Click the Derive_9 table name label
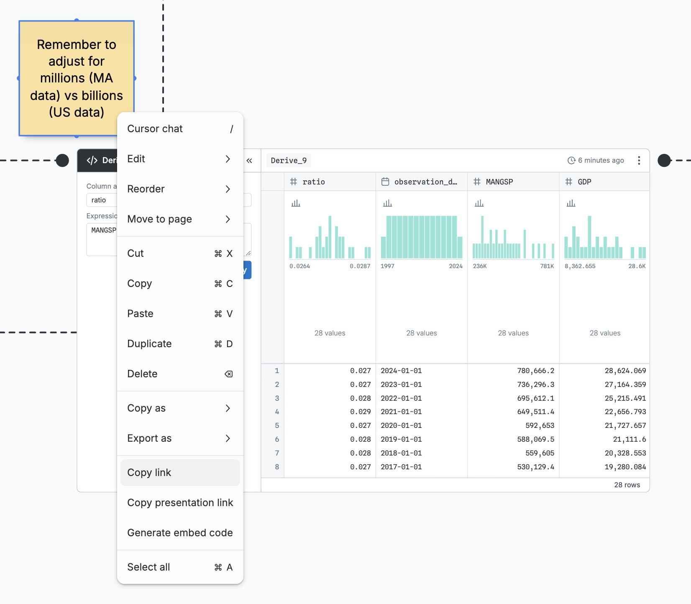The image size is (691, 604). (289, 161)
